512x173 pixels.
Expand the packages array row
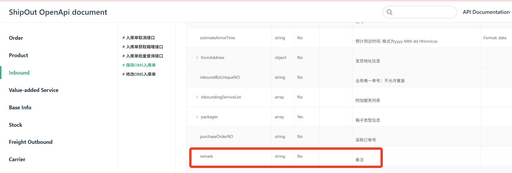(x=197, y=117)
